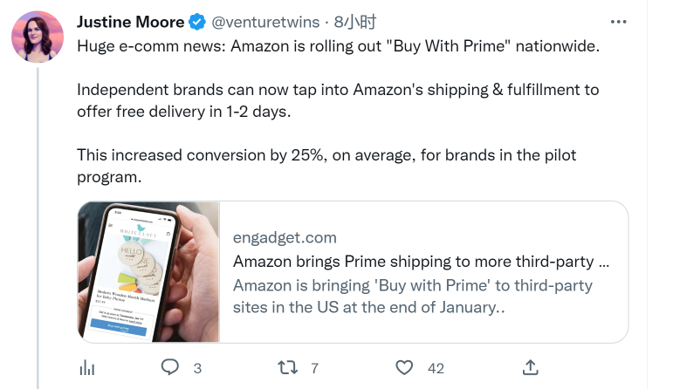
Task: Click the blue verified badge
Action: click(x=198, y=22)
